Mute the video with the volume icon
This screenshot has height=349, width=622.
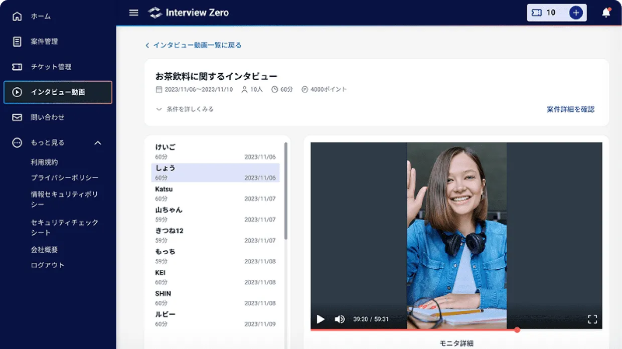340,319
